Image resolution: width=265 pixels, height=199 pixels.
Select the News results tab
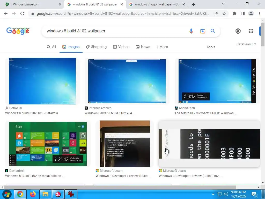click(143, 47)
